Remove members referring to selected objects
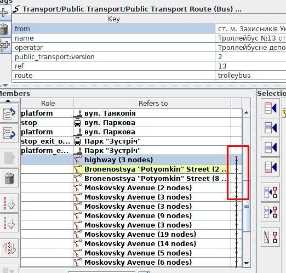Viewport: 286px width, 273px height. pyautogui.click(x=270, y=237)
